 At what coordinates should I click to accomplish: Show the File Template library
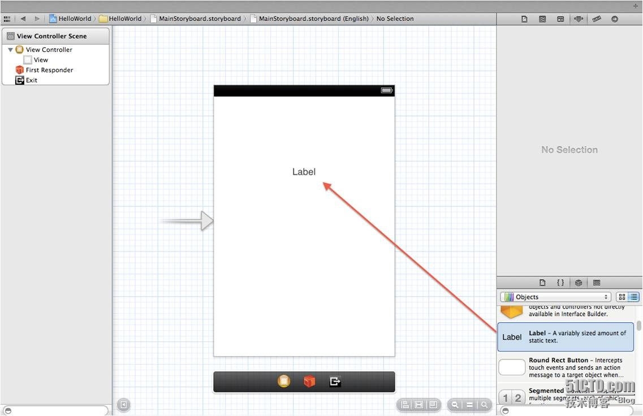[x=542, y=283]
